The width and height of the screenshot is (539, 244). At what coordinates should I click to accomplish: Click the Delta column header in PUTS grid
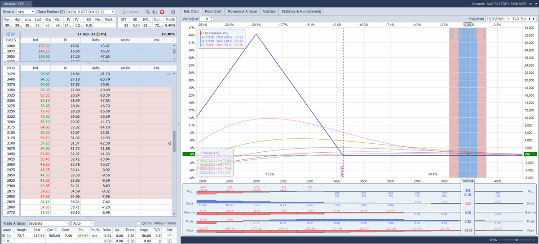click(95, 68)
